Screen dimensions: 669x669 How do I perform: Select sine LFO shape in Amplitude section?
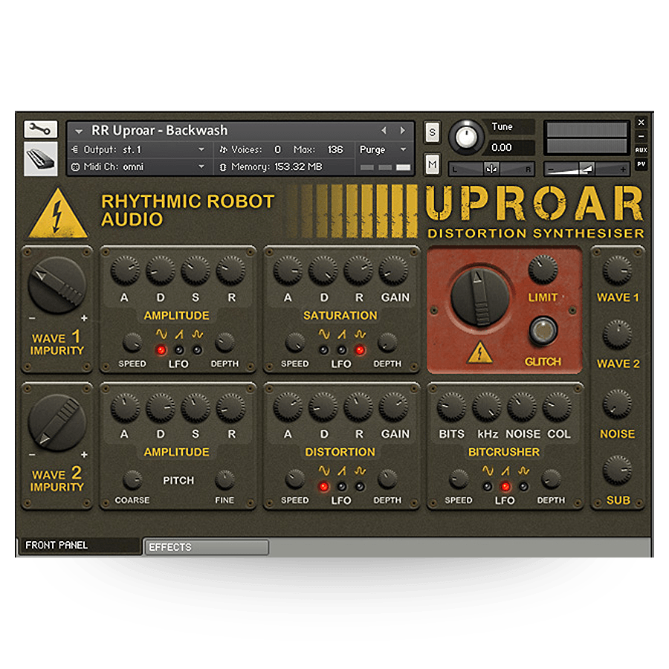tap(161, 334)
